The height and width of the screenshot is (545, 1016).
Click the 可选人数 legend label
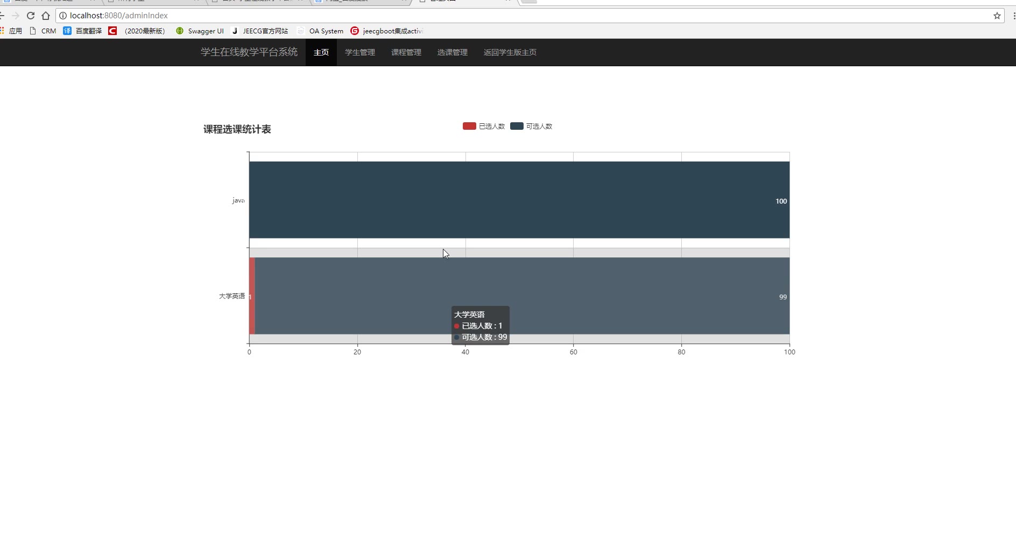539,126
